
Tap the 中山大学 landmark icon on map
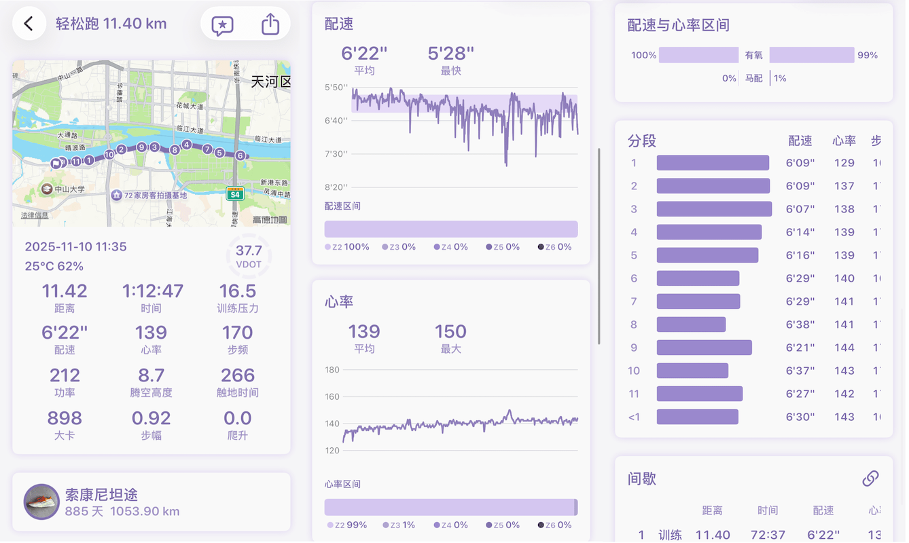(x=47, y=189)
